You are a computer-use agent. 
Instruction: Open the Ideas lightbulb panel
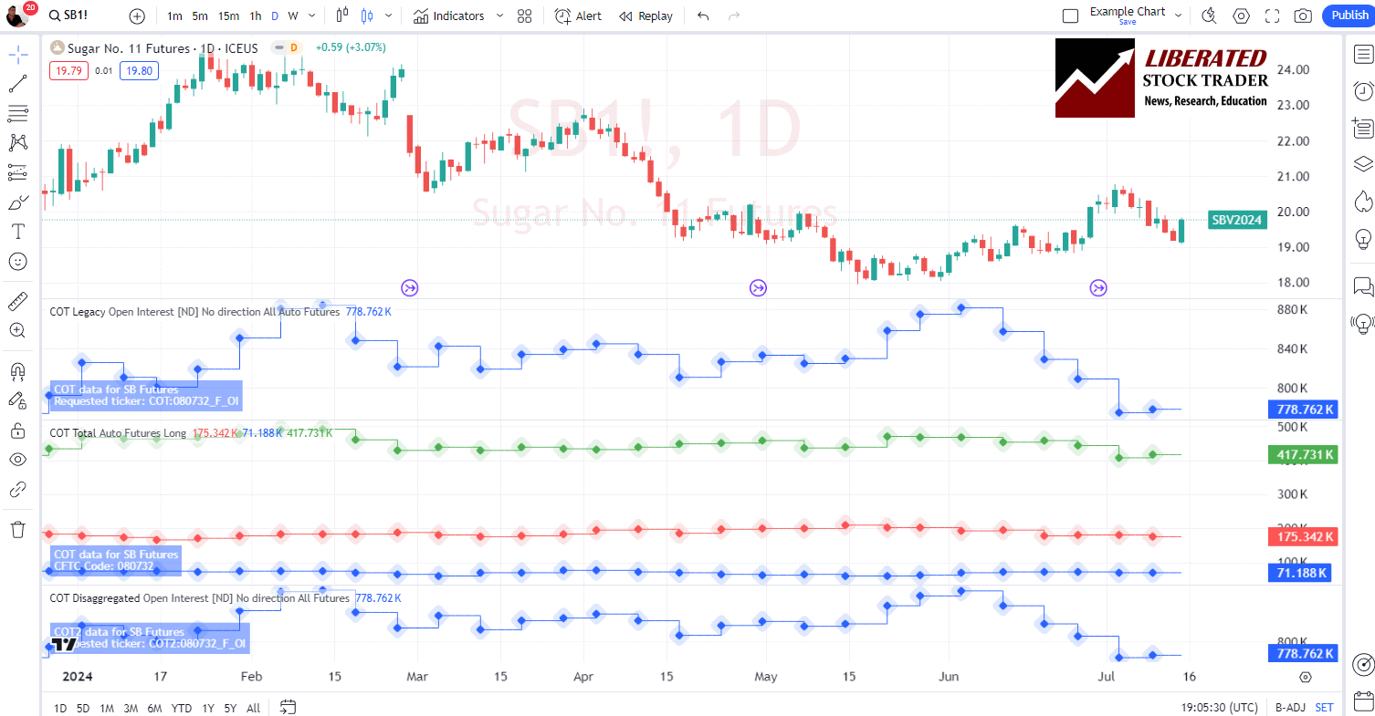click(1362, 239)
